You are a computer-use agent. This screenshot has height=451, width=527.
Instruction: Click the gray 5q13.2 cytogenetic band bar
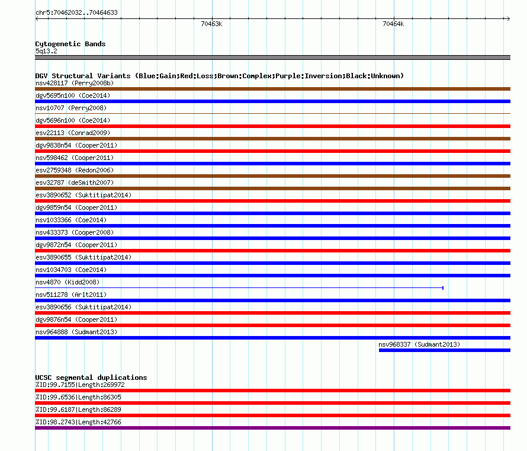[x=272, y=57]
